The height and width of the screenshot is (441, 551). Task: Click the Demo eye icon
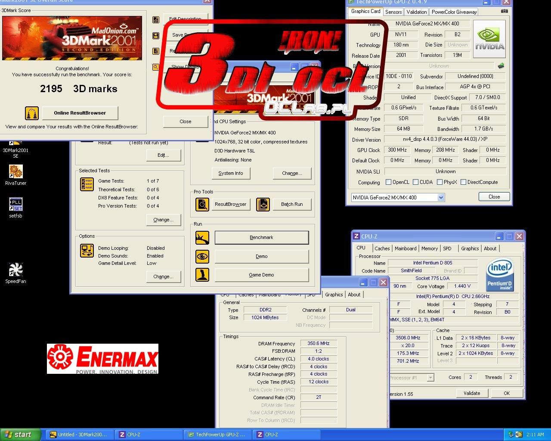coord(202,256)
